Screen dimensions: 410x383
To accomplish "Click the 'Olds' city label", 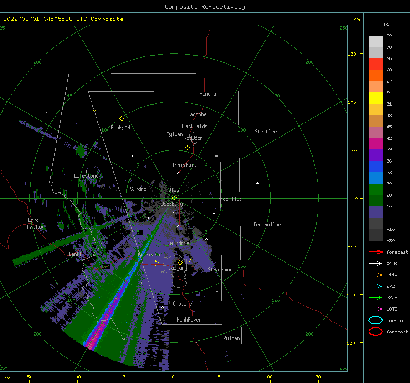I will pos(174,190).
